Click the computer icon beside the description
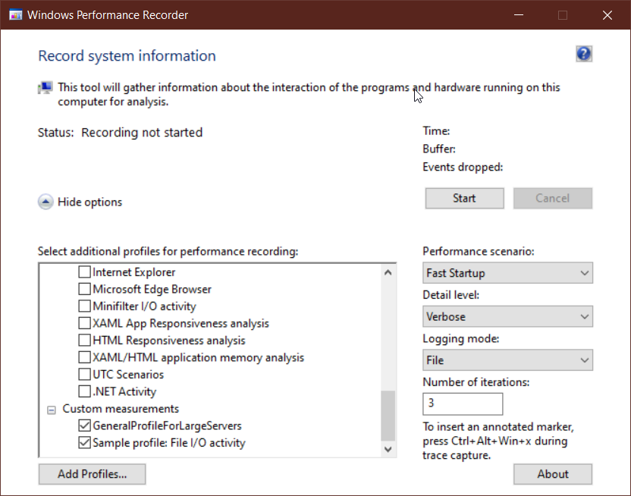This screenshot has width=631, height=496. (45, 87)
